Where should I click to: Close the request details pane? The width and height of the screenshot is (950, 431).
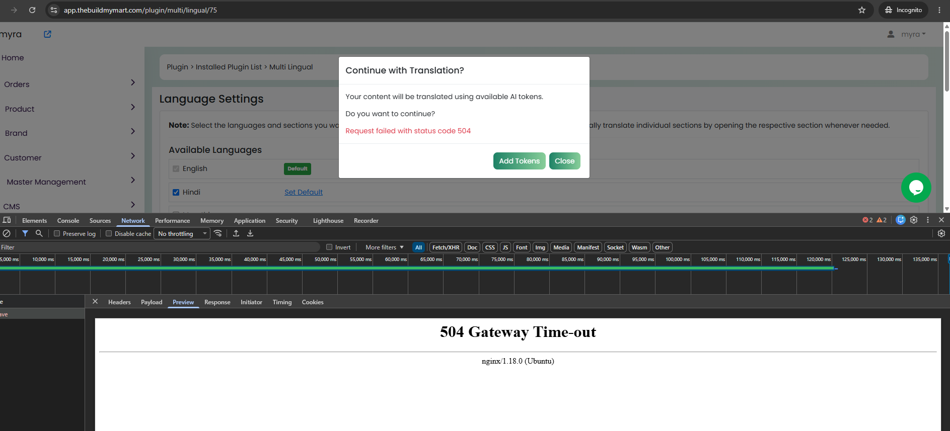coord(95,302)
